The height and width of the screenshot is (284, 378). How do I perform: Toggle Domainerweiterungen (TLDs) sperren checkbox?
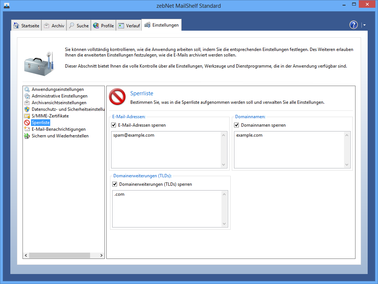[115, 184]
